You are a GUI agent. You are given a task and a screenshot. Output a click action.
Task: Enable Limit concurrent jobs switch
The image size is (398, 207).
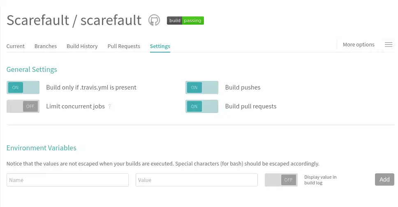tap(23, 106)
